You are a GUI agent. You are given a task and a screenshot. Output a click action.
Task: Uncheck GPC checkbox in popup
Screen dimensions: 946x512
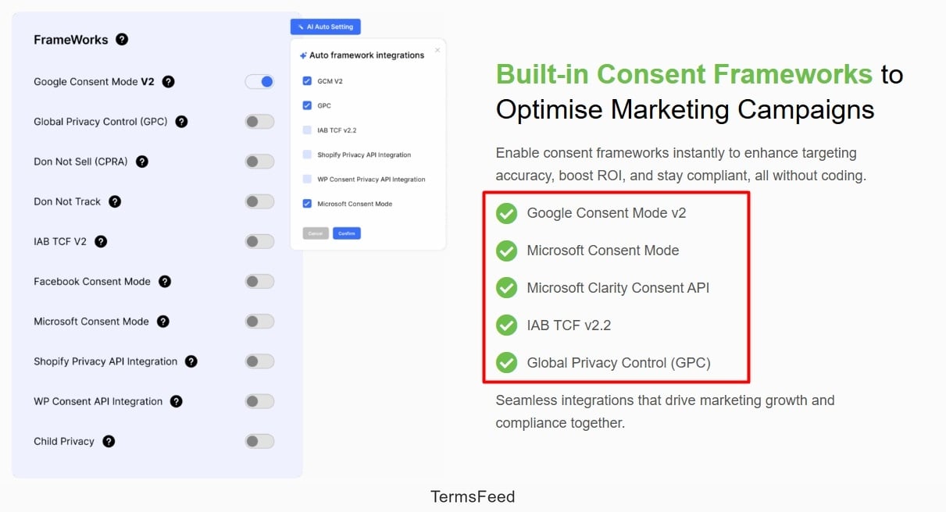pyautogui.click(x=307, y=105)
